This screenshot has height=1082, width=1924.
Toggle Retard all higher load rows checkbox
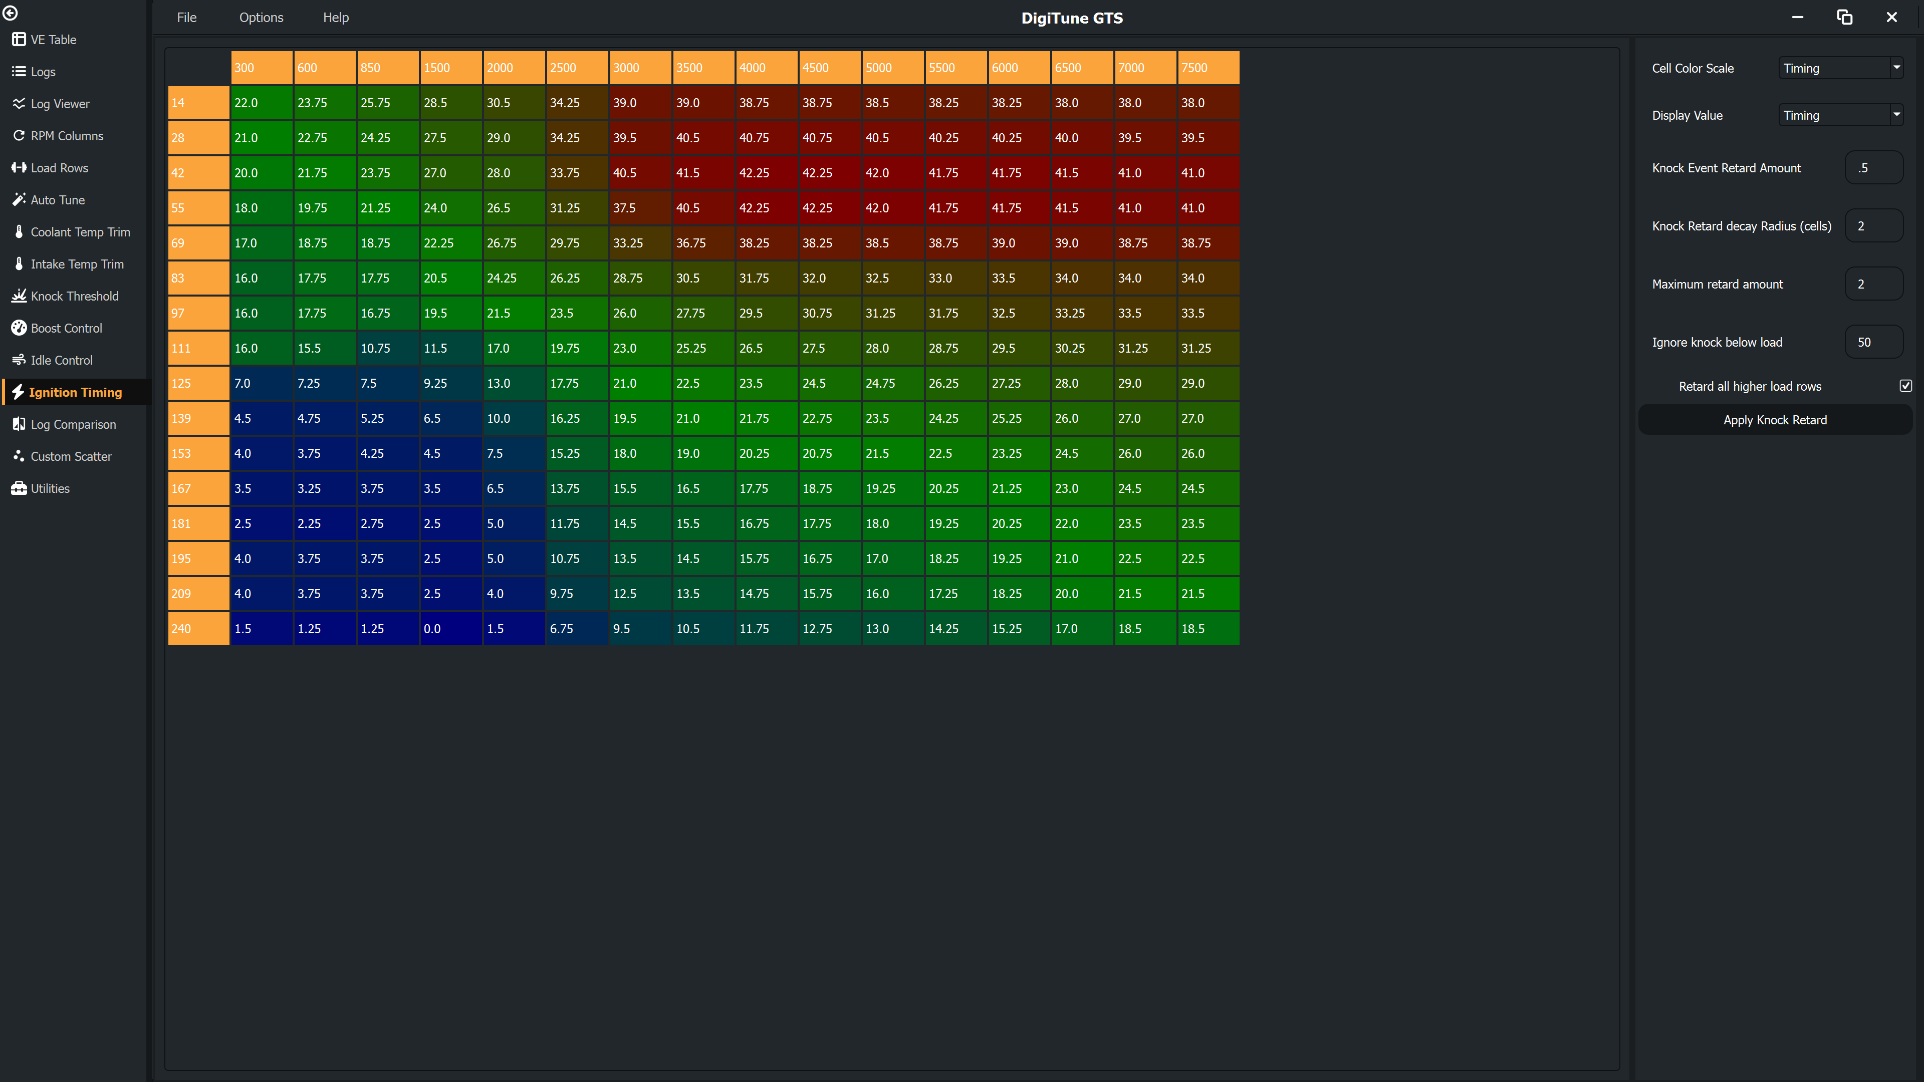click(1905, 386)
